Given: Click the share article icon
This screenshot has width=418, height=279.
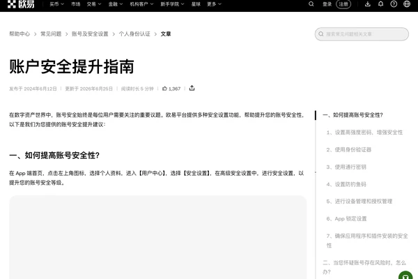Looking at the screenshot, I should [192, 88].
